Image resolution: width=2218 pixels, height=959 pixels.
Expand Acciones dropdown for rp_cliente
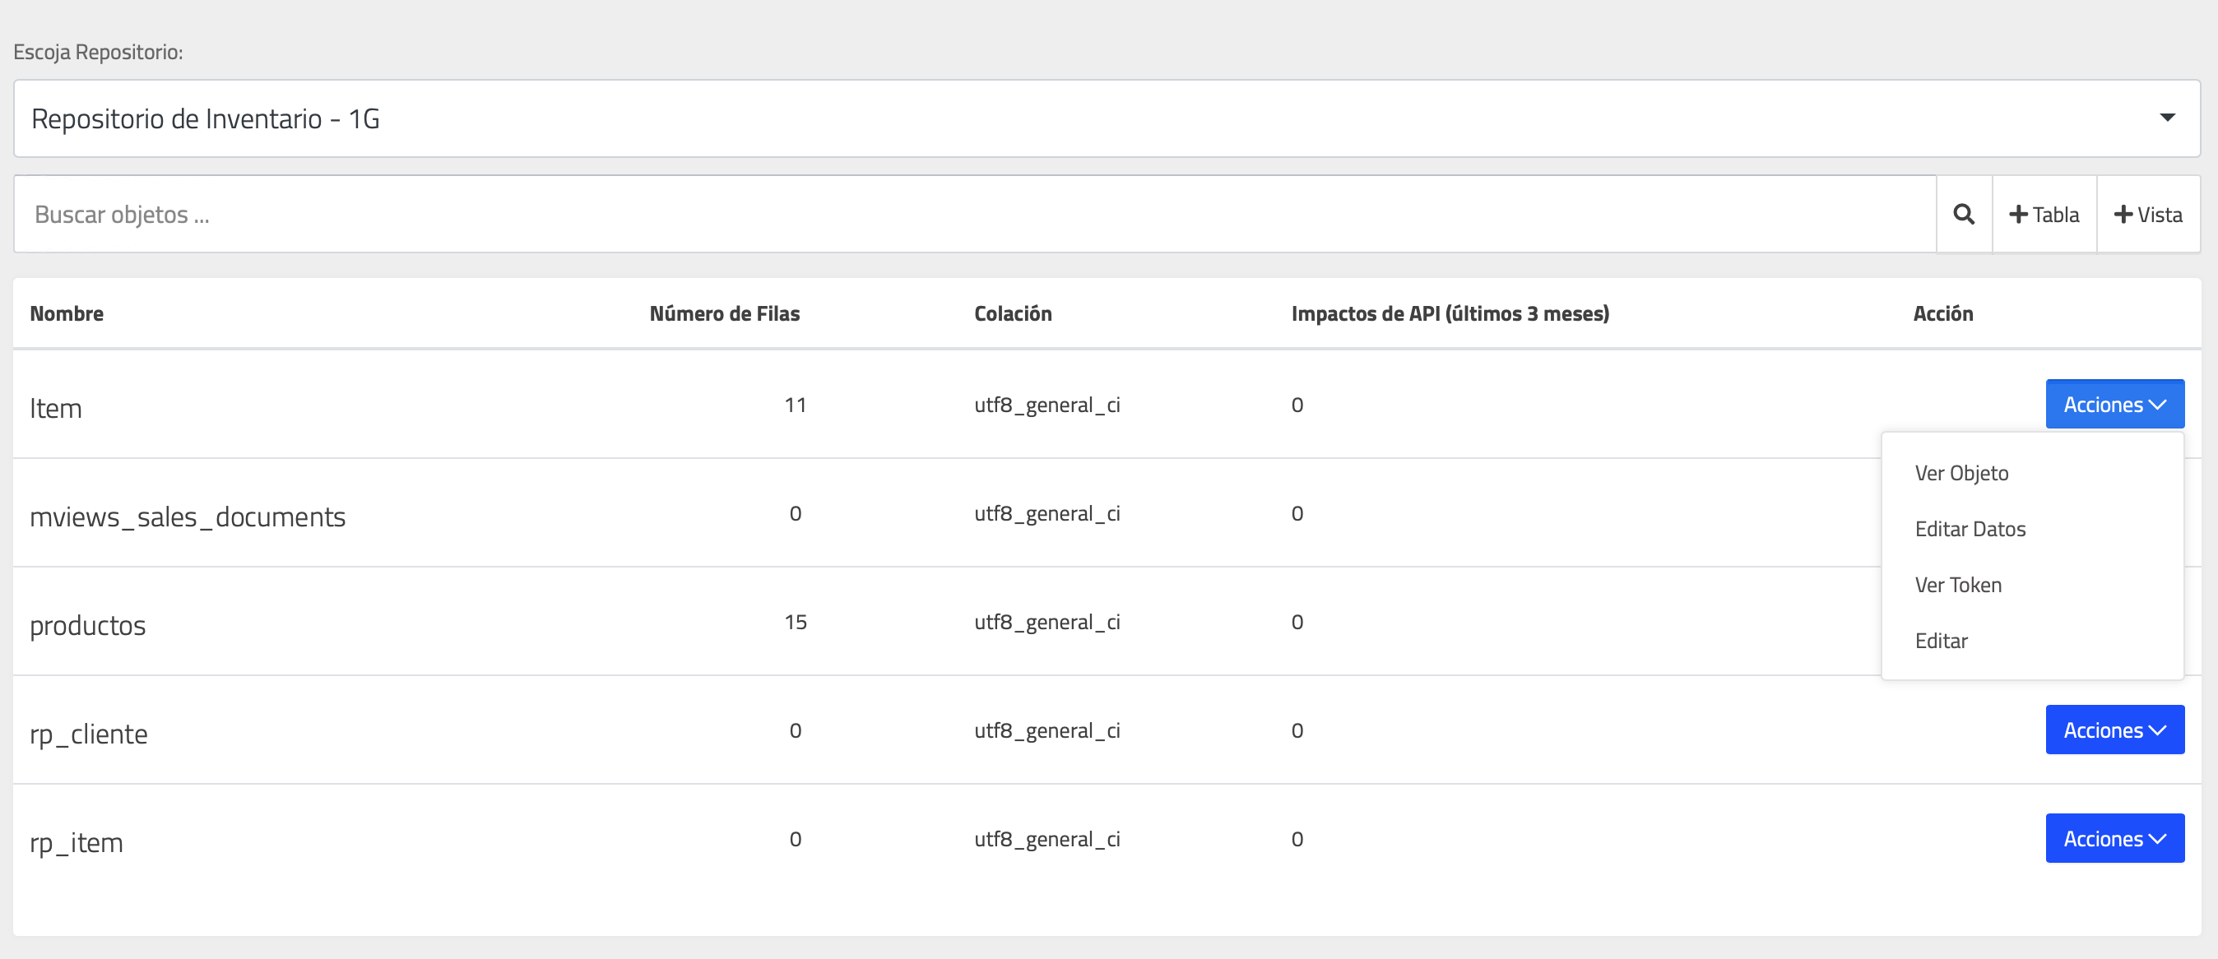click(2114, 730)
